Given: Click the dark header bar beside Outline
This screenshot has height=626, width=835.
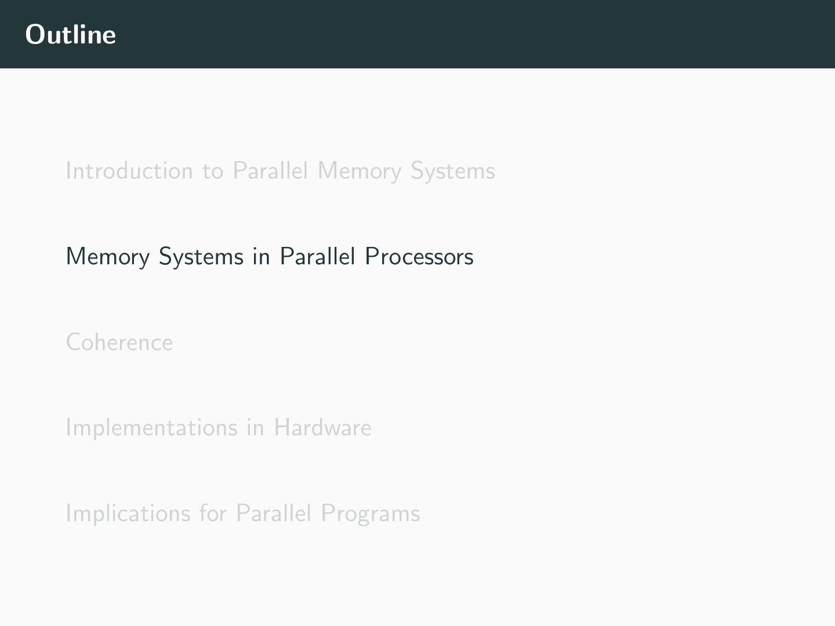Looking at the screenshot, I should pyautogui.click(x=464, y=35).
